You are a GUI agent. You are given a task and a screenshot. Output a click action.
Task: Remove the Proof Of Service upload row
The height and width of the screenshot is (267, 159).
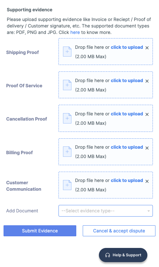coord(147,81)
